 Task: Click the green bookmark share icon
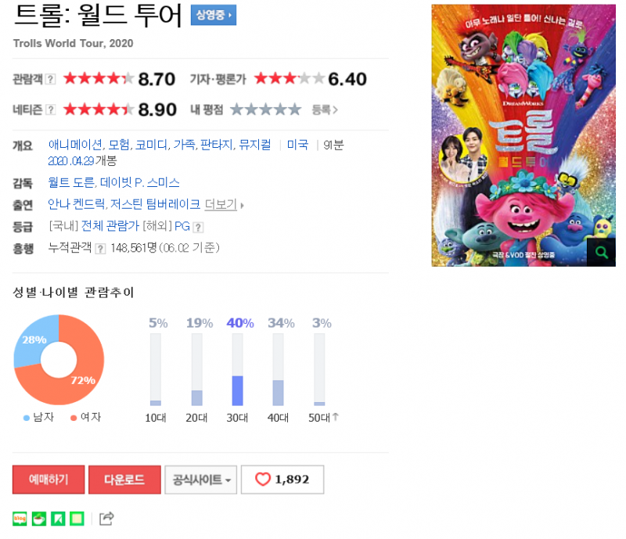pyautogui.click(x=58, y=519)
